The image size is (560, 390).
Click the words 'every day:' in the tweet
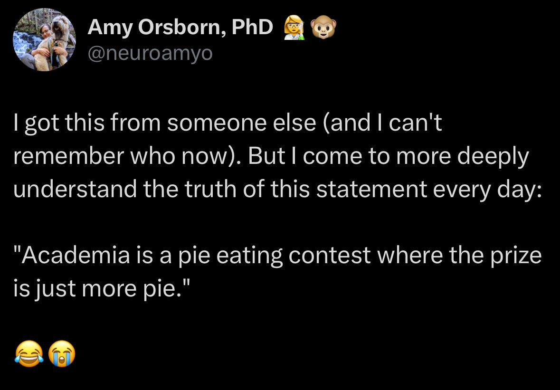coord(487,190)
